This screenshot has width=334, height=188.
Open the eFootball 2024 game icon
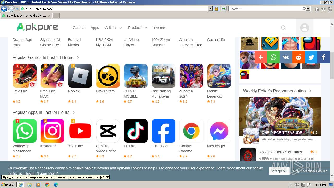[x=191, y=76]
